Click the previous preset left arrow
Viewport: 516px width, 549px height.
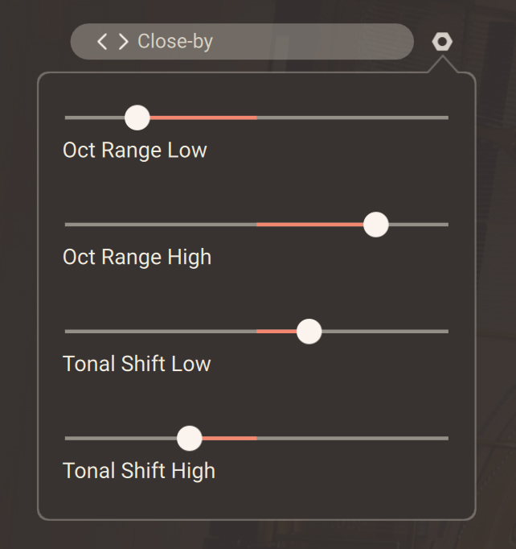(x=101, y=42)
